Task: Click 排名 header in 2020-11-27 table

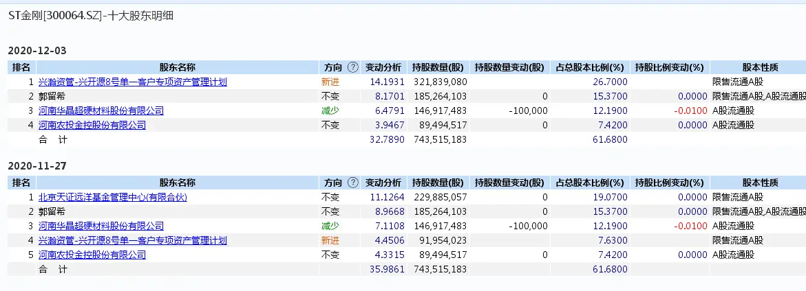Action: [x=21, y=183]
